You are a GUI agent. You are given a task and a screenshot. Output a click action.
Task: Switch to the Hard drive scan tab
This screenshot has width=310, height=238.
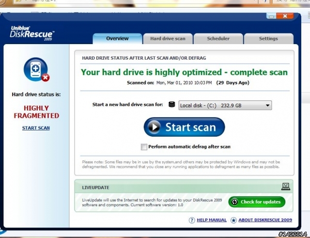click(168, 39)
